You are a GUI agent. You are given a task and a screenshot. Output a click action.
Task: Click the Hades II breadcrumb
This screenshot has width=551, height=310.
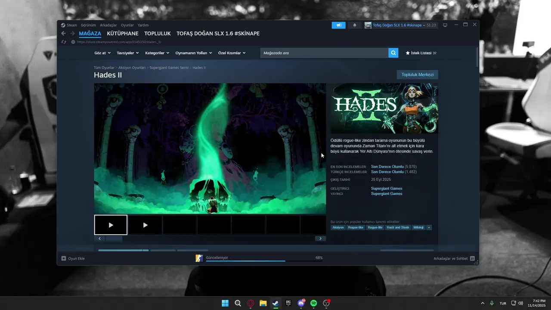(x=199, y=68)
